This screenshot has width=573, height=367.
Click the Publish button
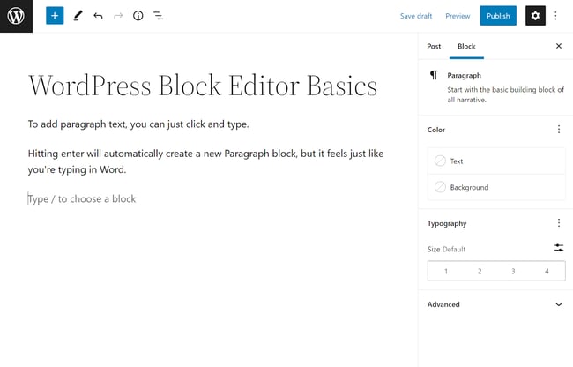(x=498, y=16)
